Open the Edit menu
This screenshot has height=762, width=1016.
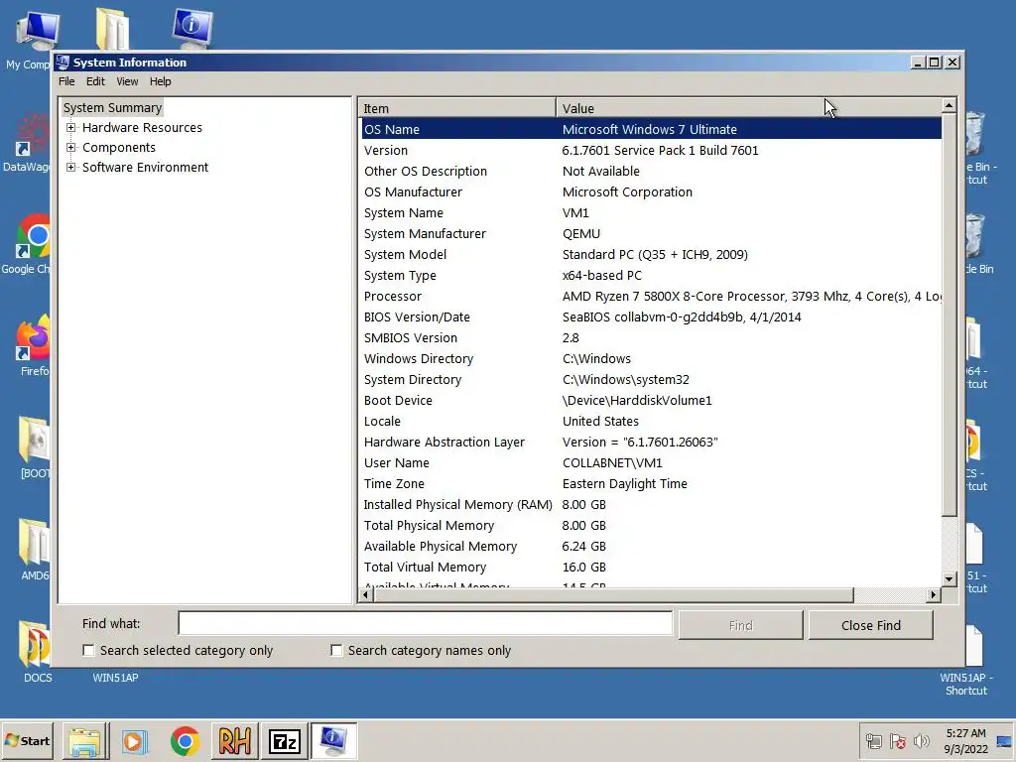coord(95,81)
